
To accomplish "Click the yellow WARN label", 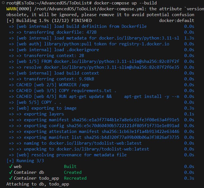I will [11, 9].
